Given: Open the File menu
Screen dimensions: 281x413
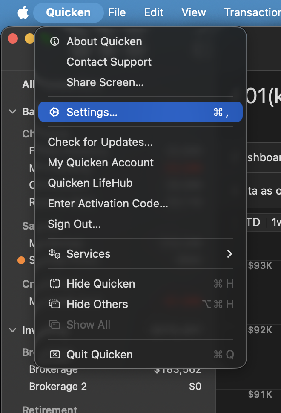Looking at the screenshot, I should pos(117,12).
